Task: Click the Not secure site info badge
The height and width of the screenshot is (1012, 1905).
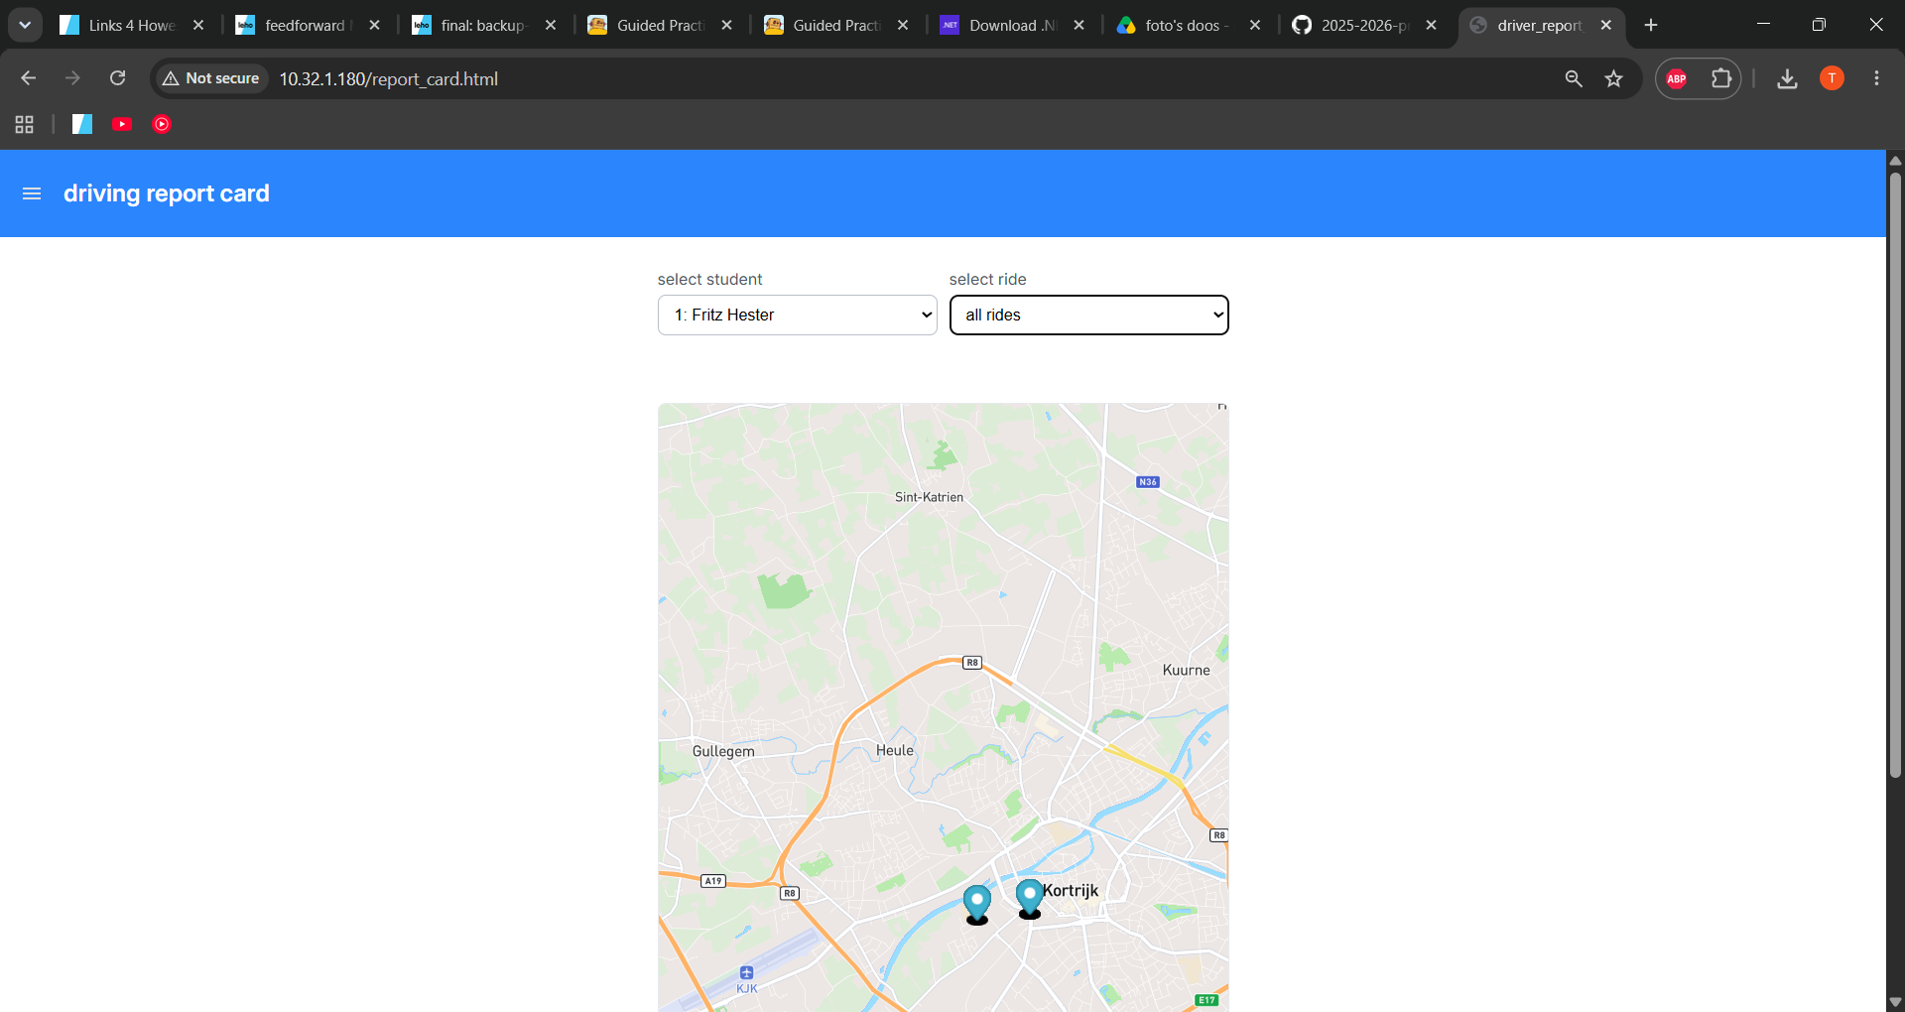Action: (x=210, y=78)
